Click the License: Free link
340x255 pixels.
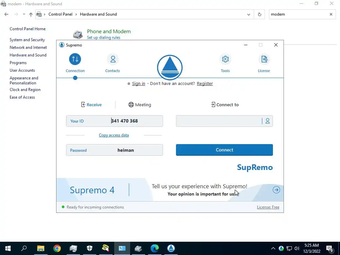(x=268, y=207)
